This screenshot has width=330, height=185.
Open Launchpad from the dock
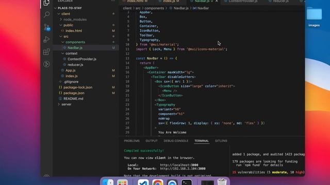coord(122,182)
